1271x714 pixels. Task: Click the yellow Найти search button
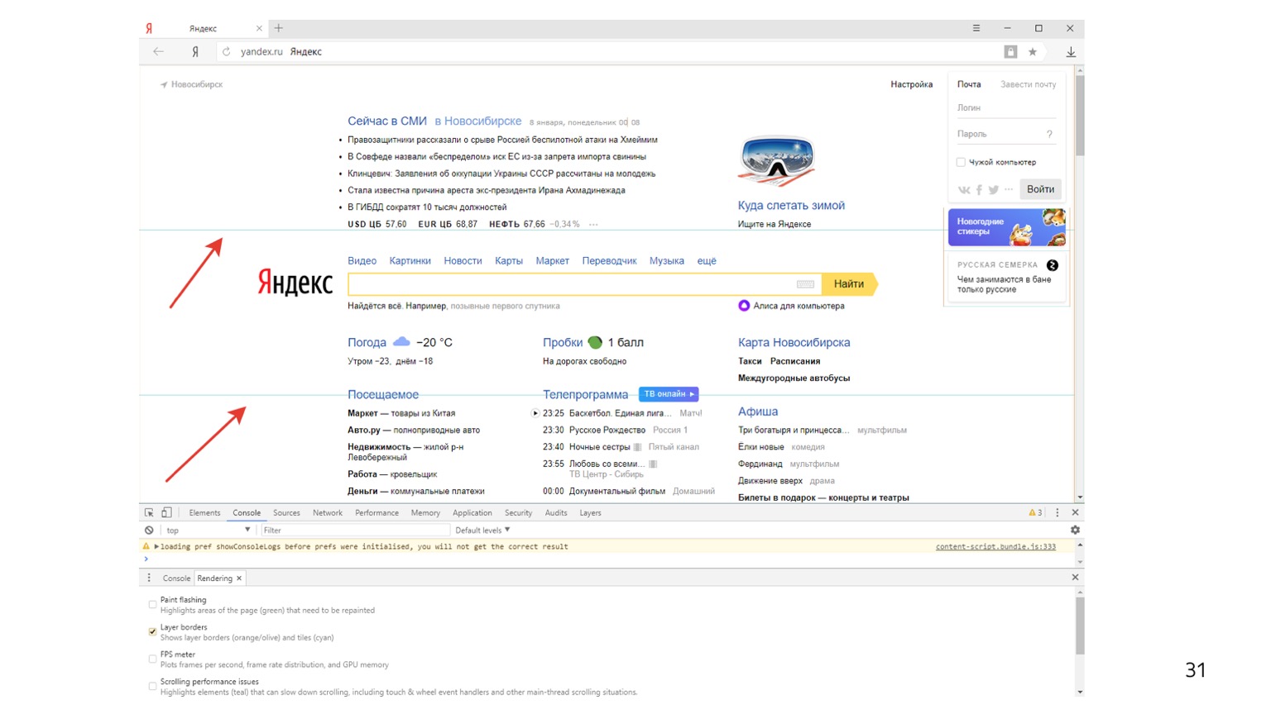(849, 284)
